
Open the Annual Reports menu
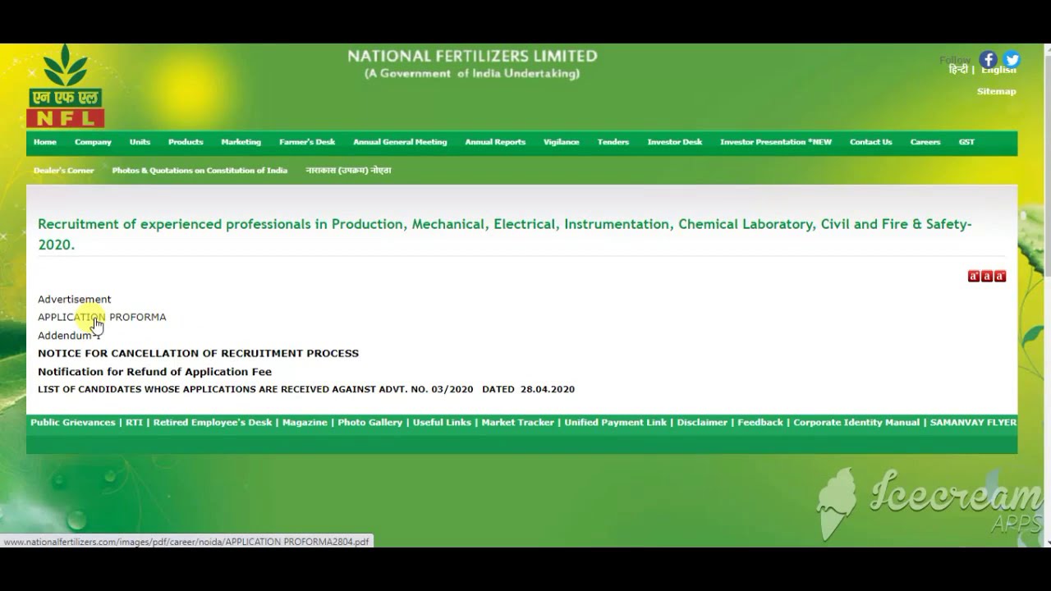tap(495, 142)
